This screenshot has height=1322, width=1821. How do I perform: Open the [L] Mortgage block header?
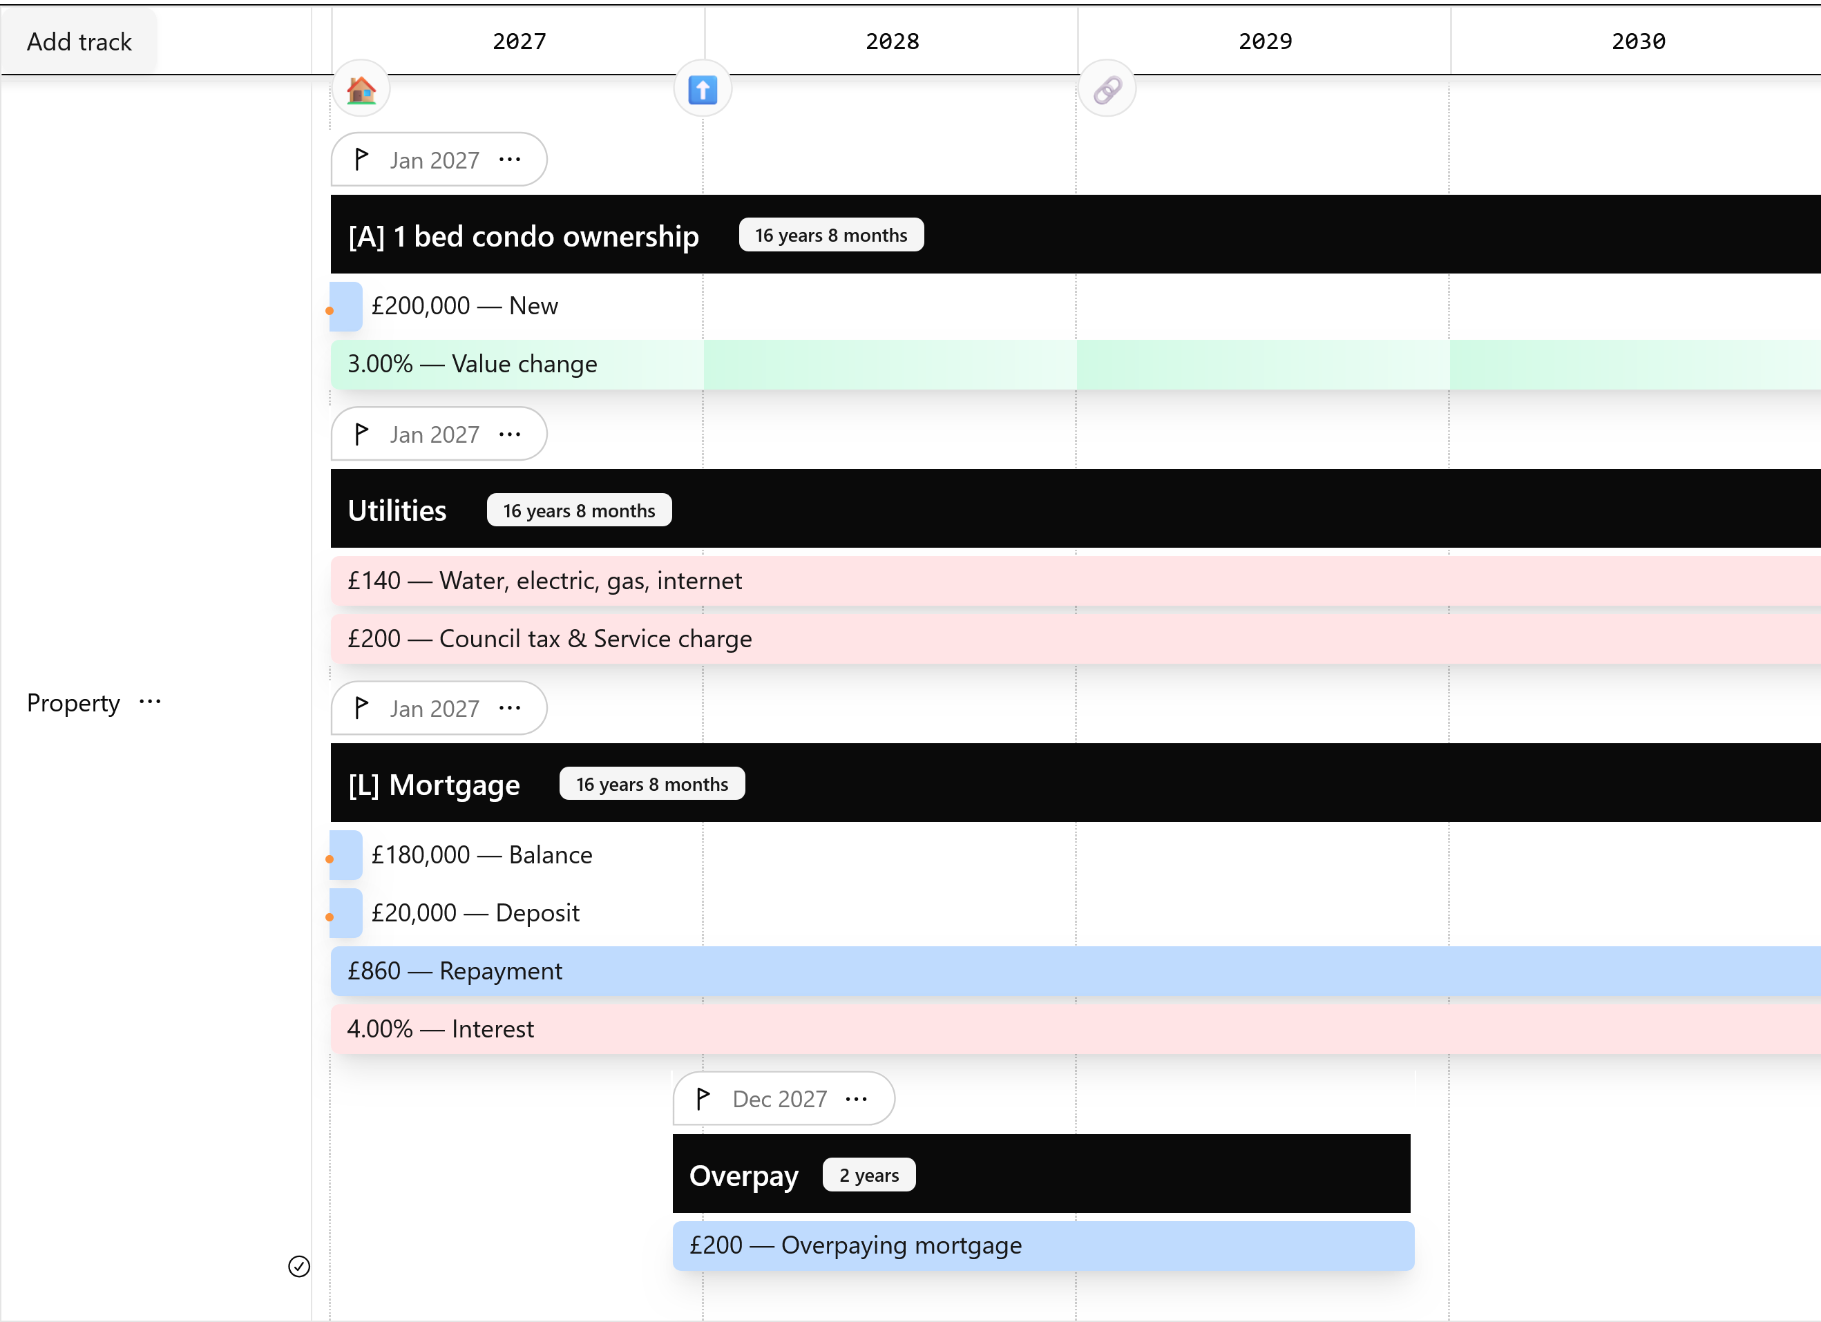tap(1075, 783)
